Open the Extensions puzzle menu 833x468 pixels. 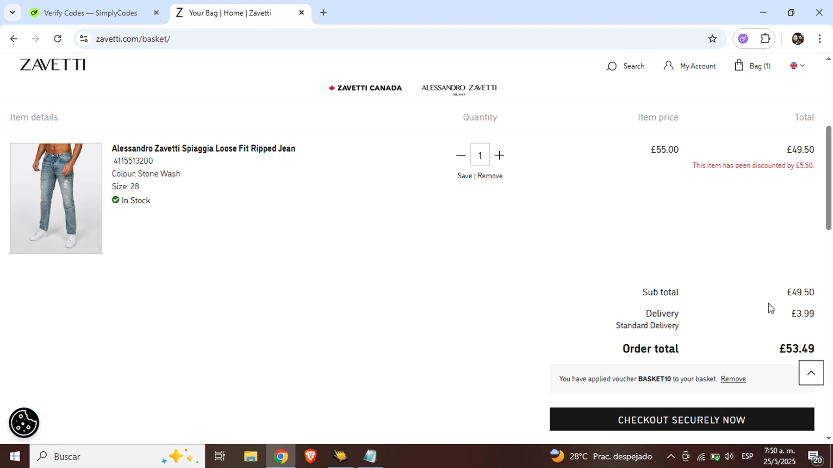pyautogui.click(x=765, y=39)
